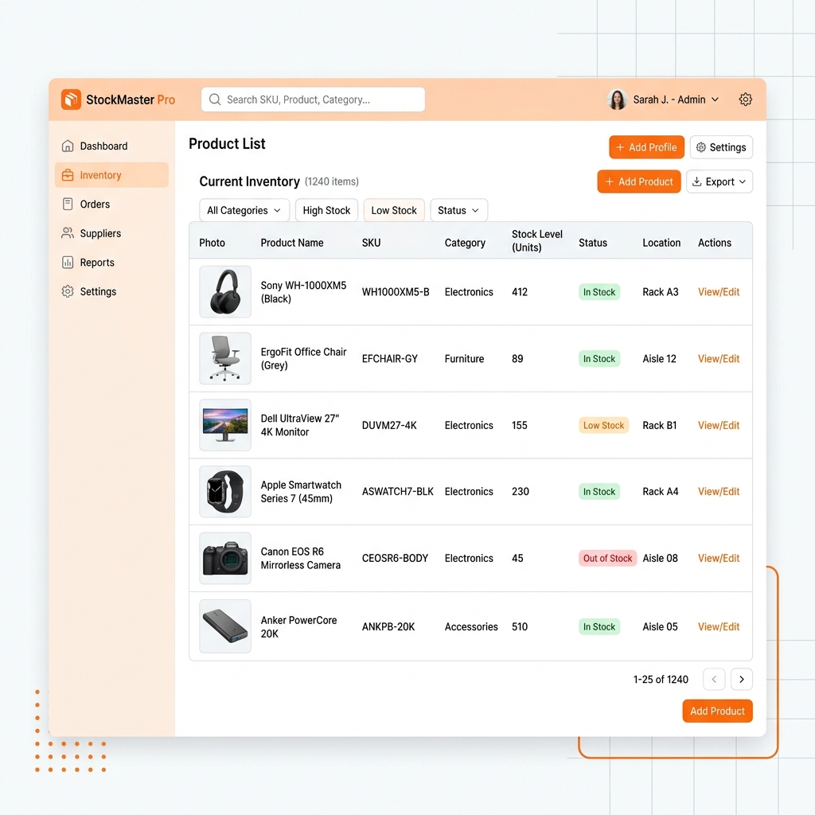Expand the All Categories dropdown
This screenshot has height=815, width=815.
(x=244, y=210)
